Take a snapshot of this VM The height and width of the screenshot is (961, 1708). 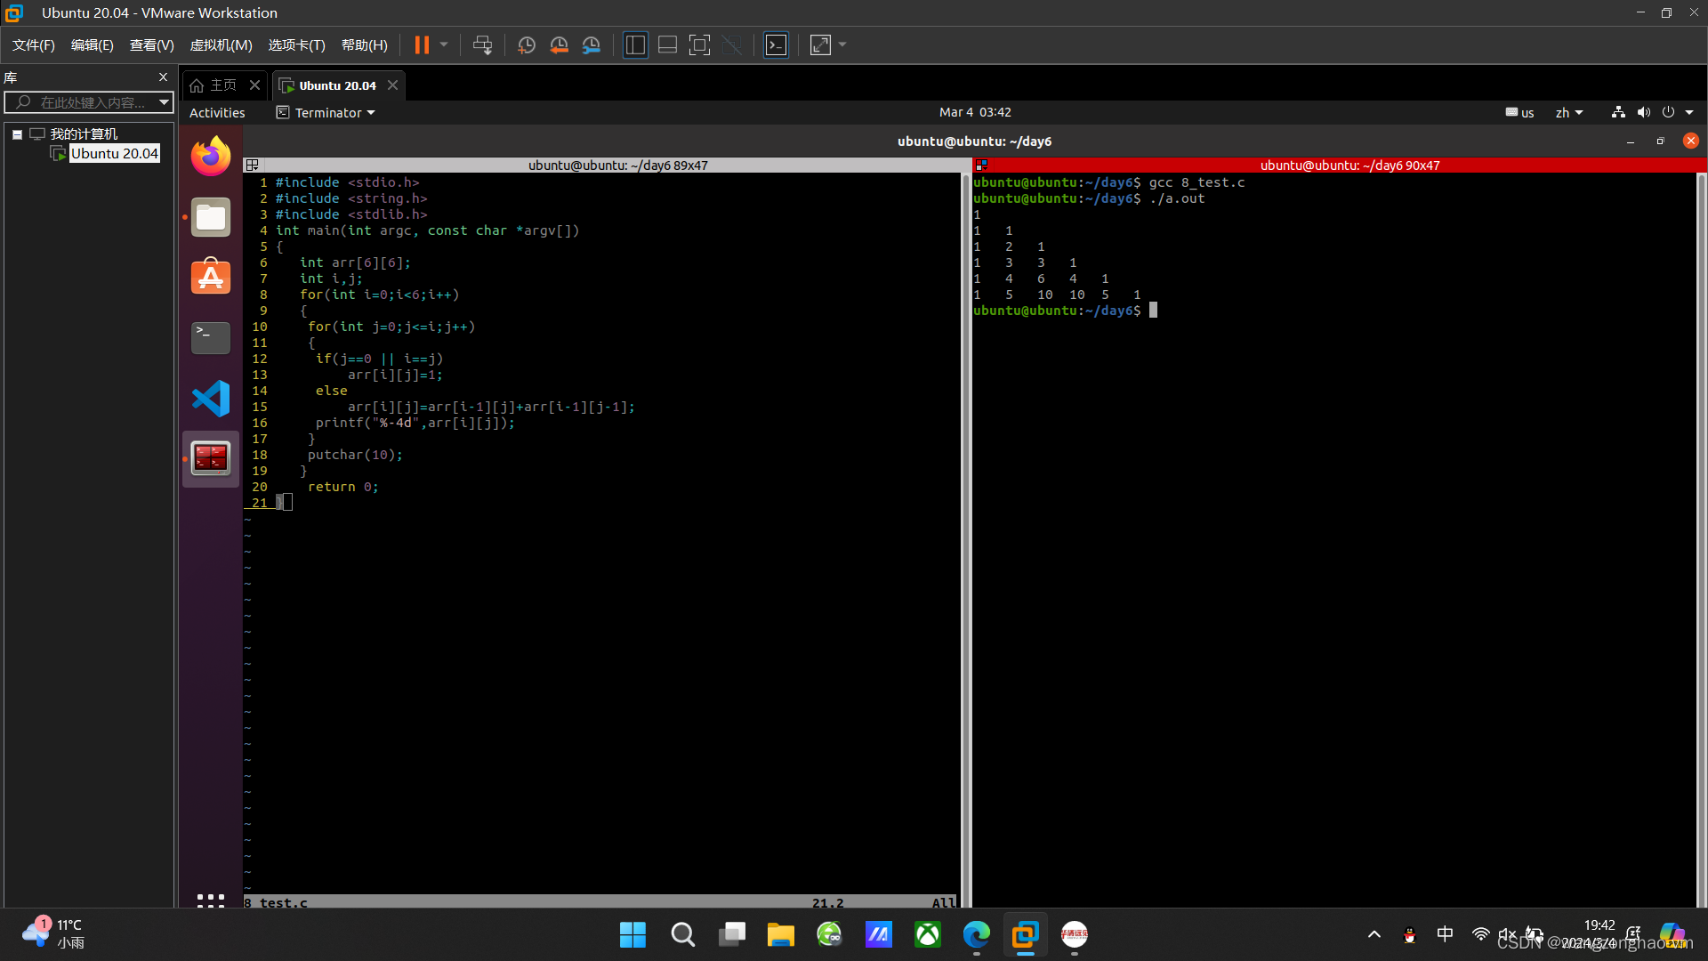coord(527,45)
